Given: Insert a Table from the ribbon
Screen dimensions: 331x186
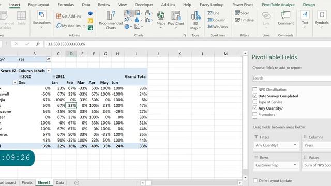Looking at the screenshot, I should [21, 18].
